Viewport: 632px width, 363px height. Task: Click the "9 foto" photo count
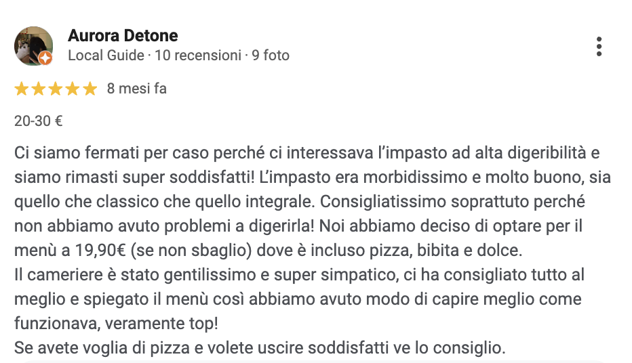pyautogui.click(x=271, y=56)
